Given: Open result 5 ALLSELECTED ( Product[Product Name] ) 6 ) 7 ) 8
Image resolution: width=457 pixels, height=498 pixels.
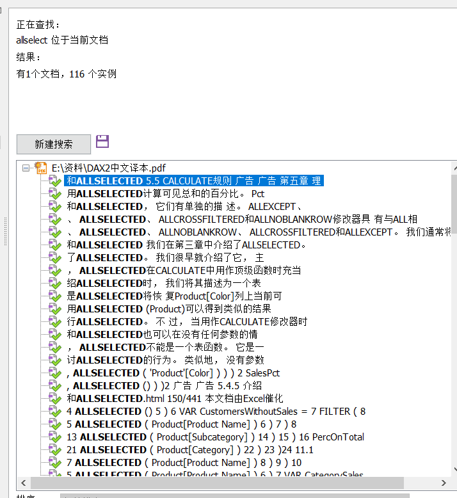Looking at the screenshot, I should pyautogui.click(x=182, y=424).
